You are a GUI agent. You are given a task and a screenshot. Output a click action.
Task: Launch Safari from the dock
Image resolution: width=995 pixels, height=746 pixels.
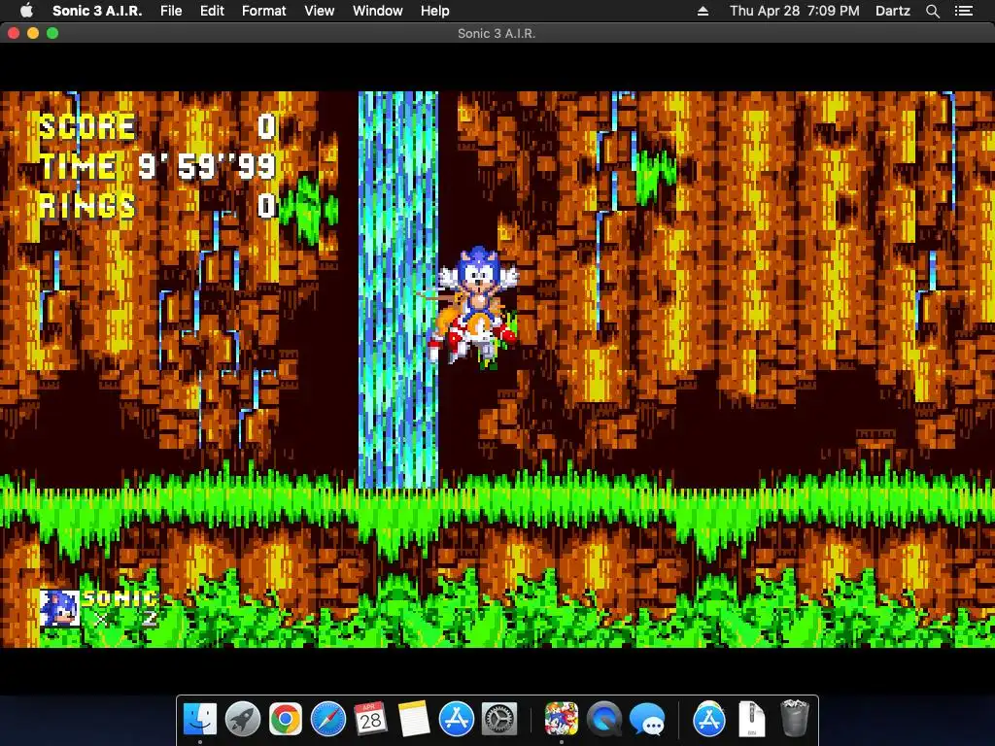328,719
